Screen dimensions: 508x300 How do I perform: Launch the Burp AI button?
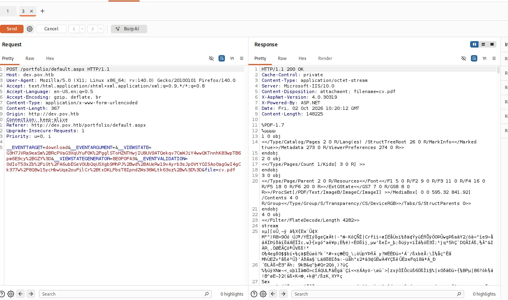129,29
